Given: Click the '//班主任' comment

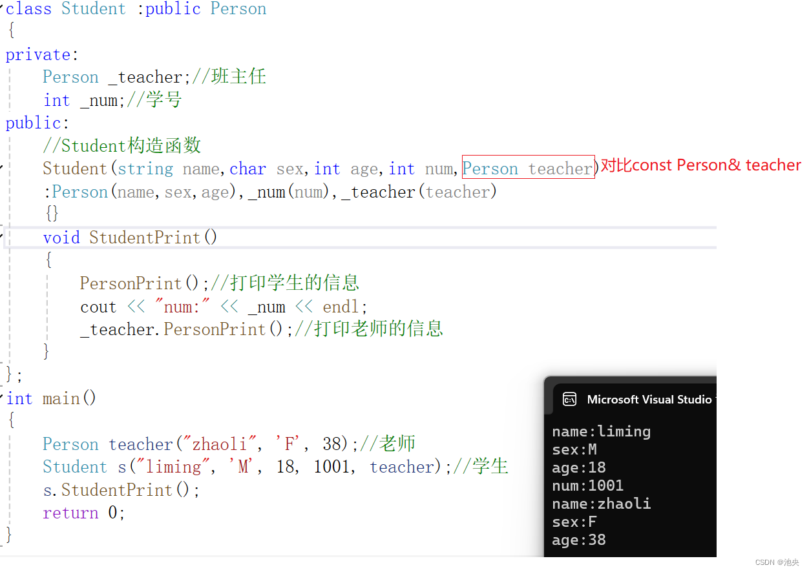Looking at the screenshot, I should tap(229, 77).
